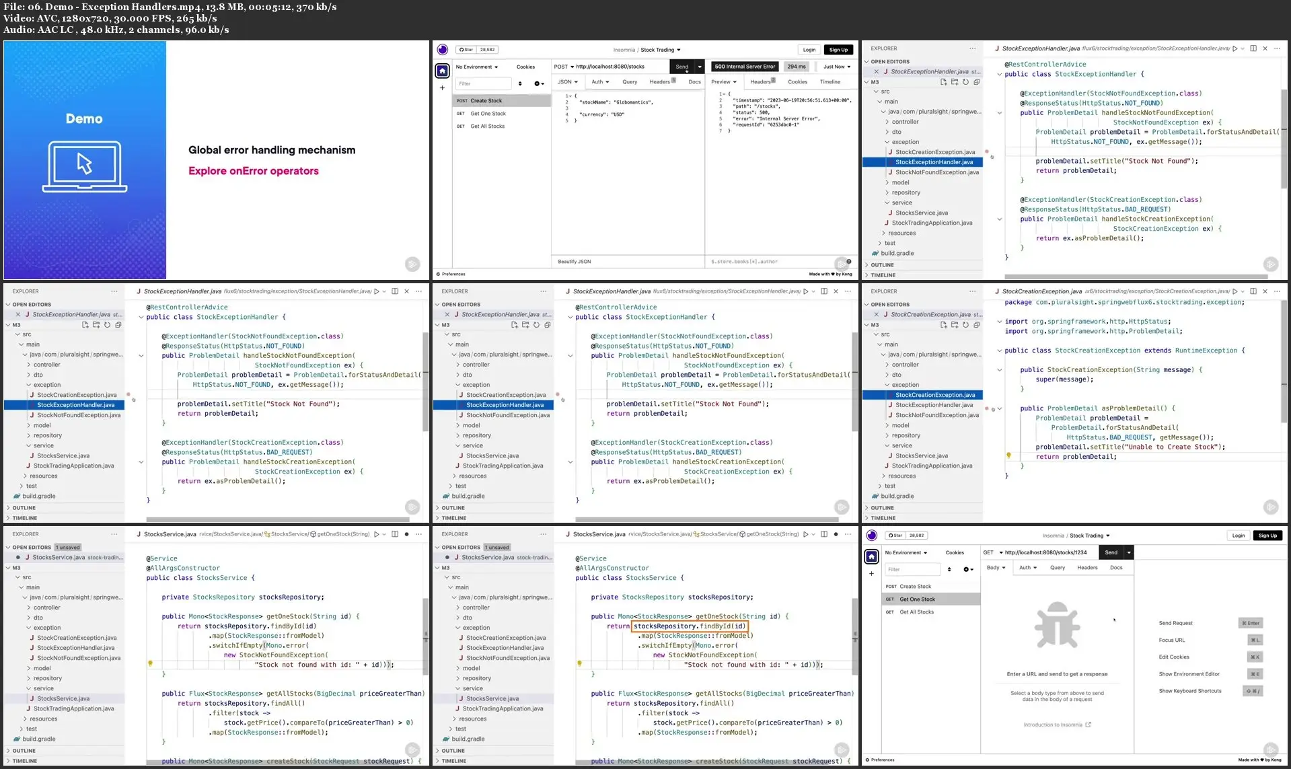Image resolution: width=1291 pixels, height=769 pixels.
Task: Open JSON body type dropdown
Action: (568, 82)
